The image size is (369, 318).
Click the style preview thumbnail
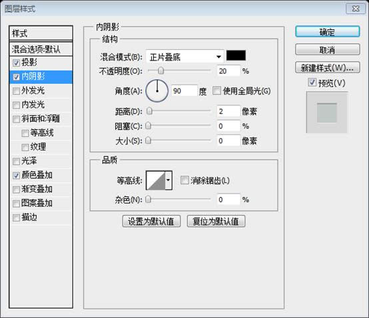click(327, 112)
